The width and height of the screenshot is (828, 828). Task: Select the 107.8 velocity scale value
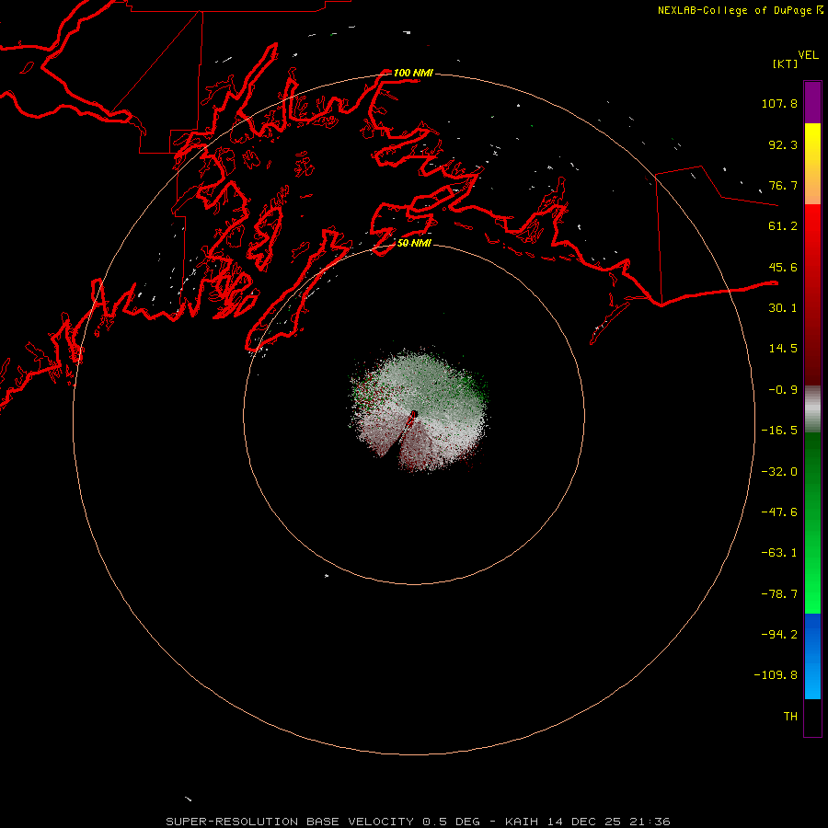point(779,103)
